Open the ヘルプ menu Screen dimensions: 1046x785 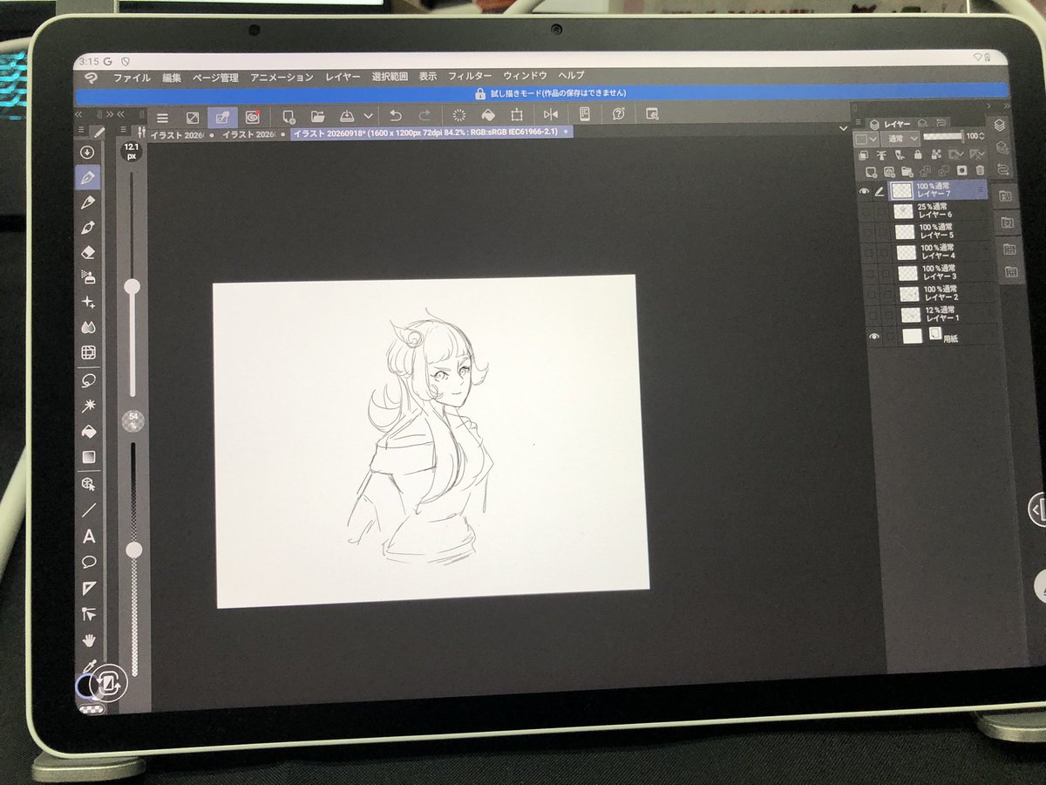pos(572,76)
